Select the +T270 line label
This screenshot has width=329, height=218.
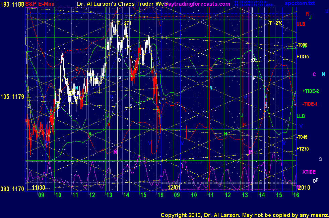point(303,149)
